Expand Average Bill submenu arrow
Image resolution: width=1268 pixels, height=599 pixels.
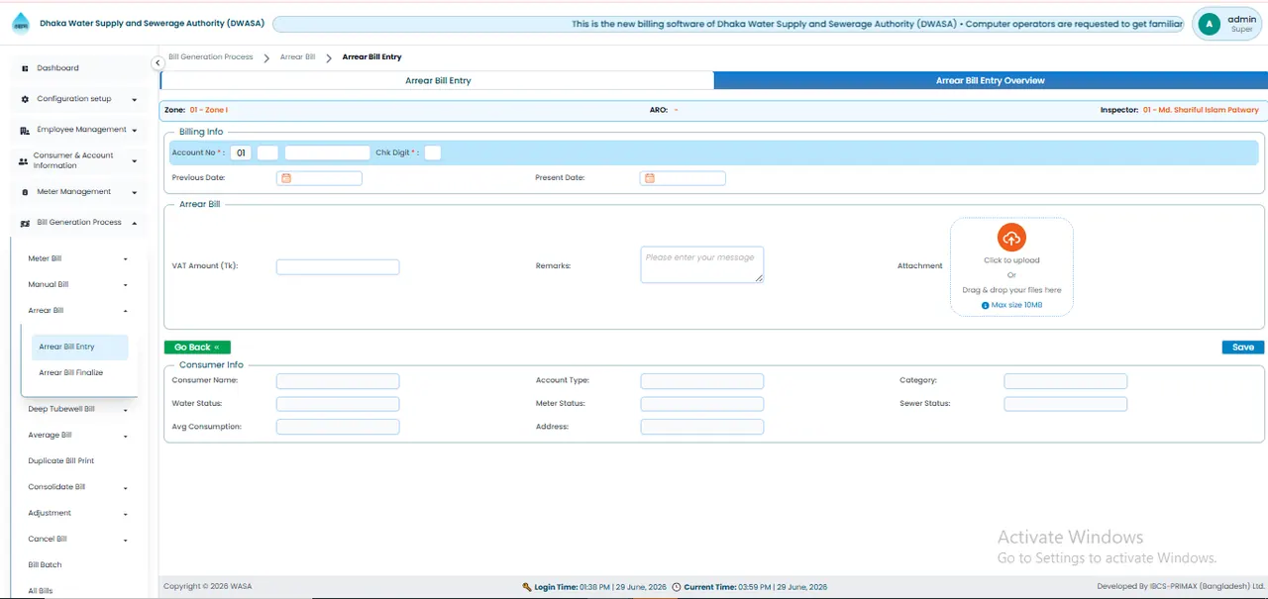point(125,436)
